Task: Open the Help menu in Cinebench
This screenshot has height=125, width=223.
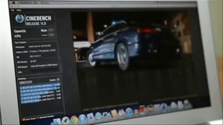Action: [18, 10]
